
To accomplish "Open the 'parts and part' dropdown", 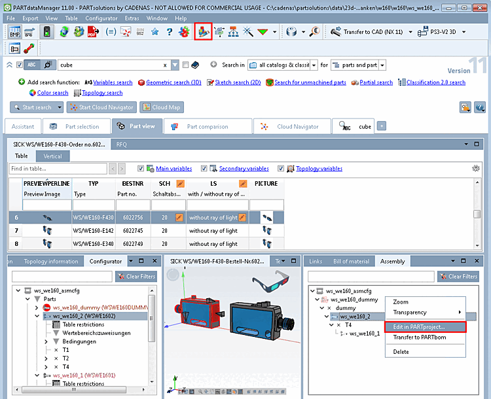I will [382, 65].
